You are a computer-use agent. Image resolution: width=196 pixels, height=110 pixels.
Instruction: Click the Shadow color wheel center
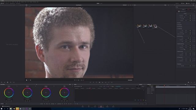pyautogui.click(x=9, y=93)
